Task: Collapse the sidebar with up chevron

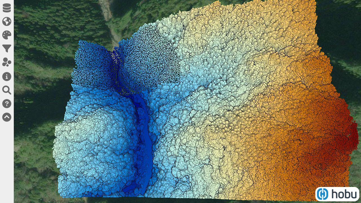Action: (x=7, y=117)
